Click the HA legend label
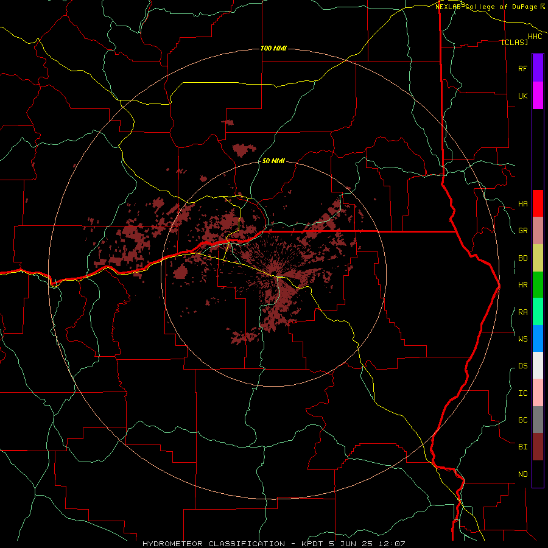The width and height of the screenshot is (548, 548). click(x=522, y=204)
